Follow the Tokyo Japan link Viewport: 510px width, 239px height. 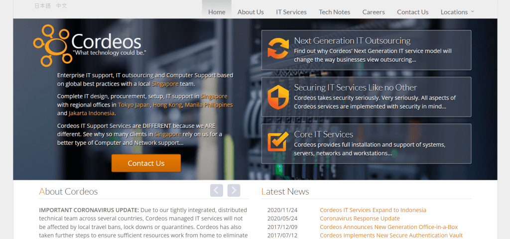(x=134, y=105)
